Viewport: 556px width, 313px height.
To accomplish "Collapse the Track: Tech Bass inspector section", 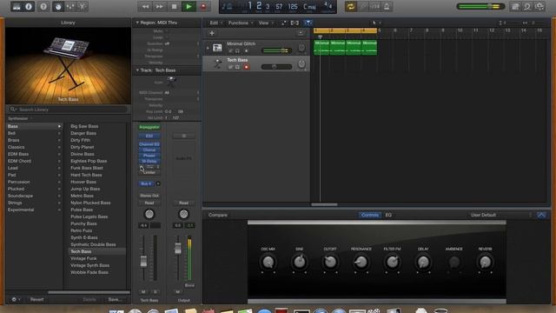I will 137,70.
